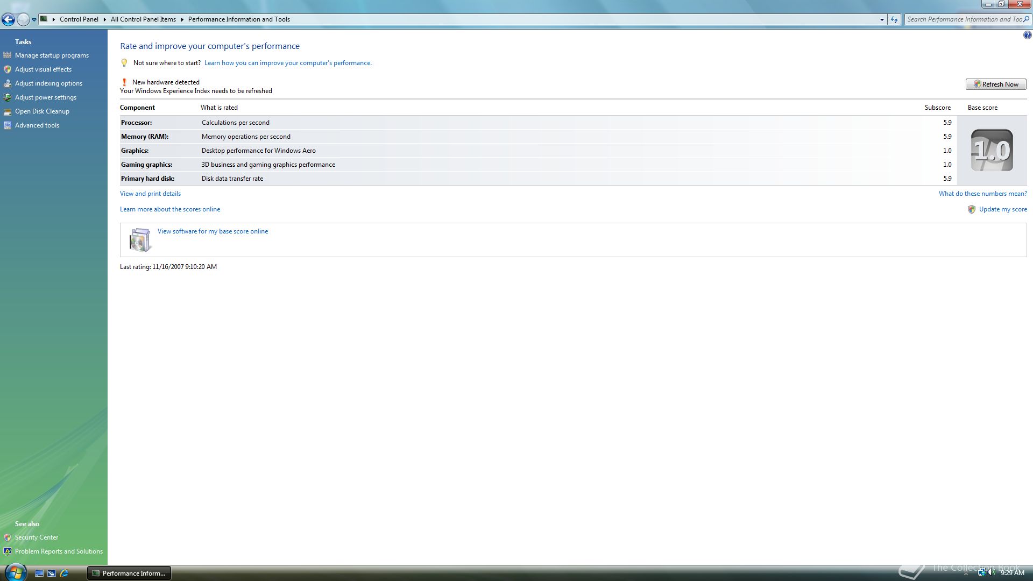Image resolution: width=1033 pixels, height=581 pixels.
Task: Select the Memory (RAM) row label
Action: (145, 137)
